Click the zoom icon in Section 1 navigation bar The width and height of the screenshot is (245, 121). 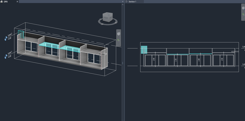click(x=243, y=14)
